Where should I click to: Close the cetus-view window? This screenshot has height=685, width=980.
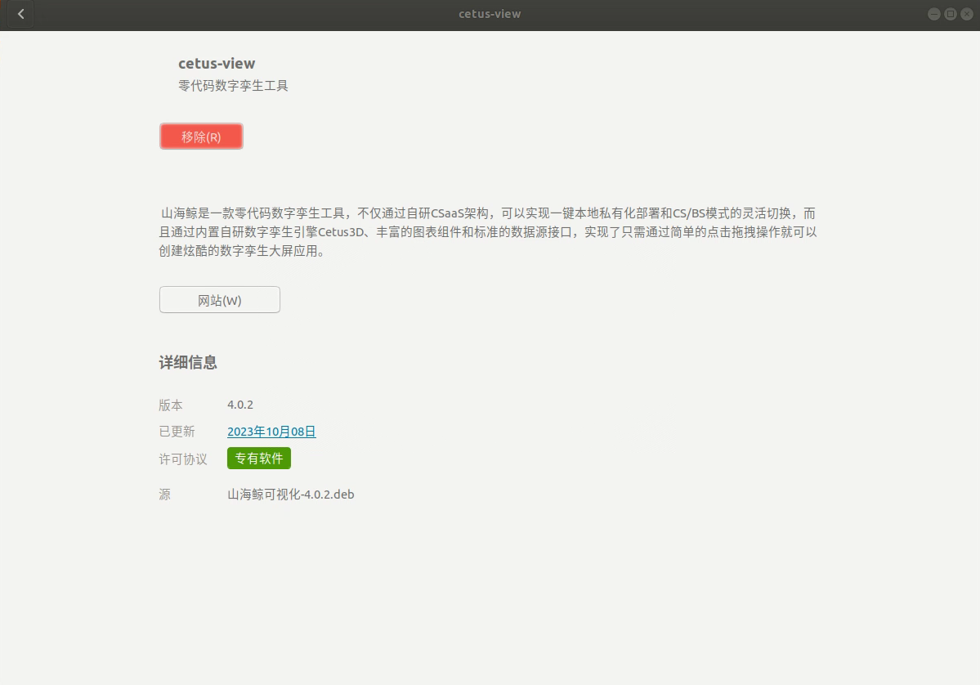(966, 14)
